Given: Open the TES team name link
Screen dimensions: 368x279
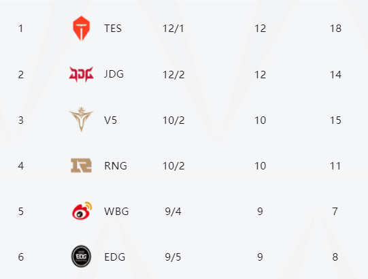Looking at the screenshot, I should (113, 29).
